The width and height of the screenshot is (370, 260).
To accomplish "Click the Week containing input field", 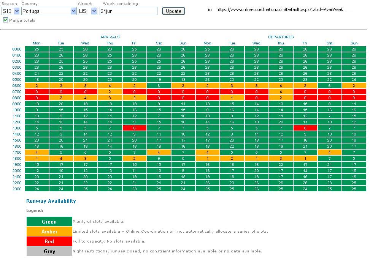I will (129, 11).
